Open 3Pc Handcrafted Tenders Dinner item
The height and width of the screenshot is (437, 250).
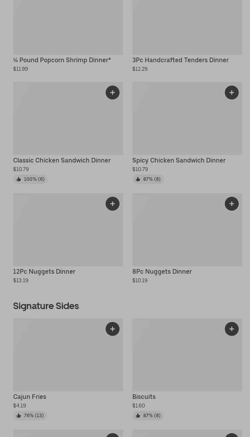(181, 60)
